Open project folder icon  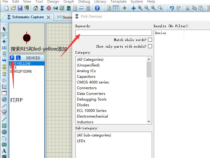pos(13,8)
